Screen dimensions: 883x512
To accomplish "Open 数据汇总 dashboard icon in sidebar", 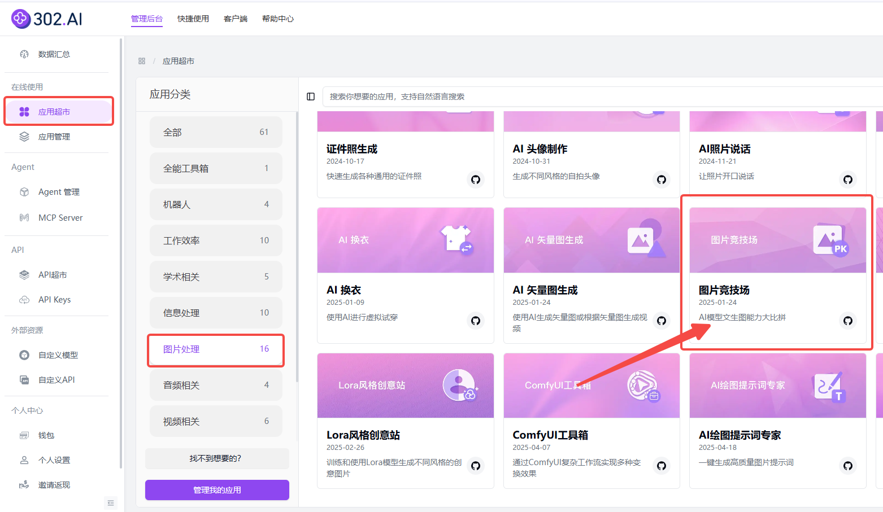I will click(24, 54).
